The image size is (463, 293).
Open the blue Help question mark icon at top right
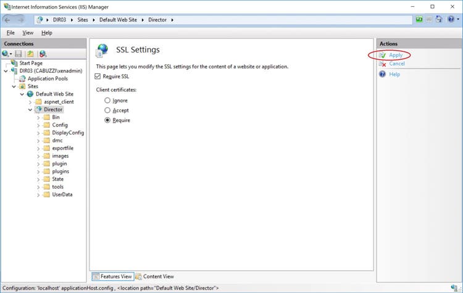click(x=451, y=20)
